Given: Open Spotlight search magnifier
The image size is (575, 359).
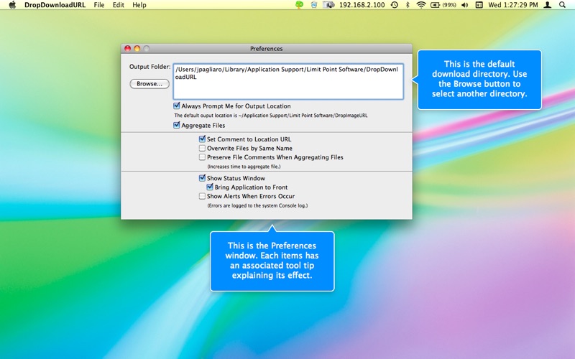Looking at the screenshot, I should [x=562, y=5].
